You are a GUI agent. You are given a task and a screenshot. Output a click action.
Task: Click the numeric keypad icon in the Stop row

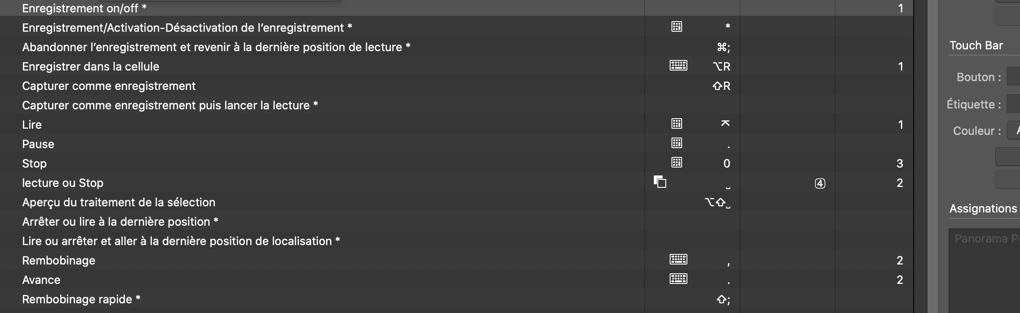677,163
